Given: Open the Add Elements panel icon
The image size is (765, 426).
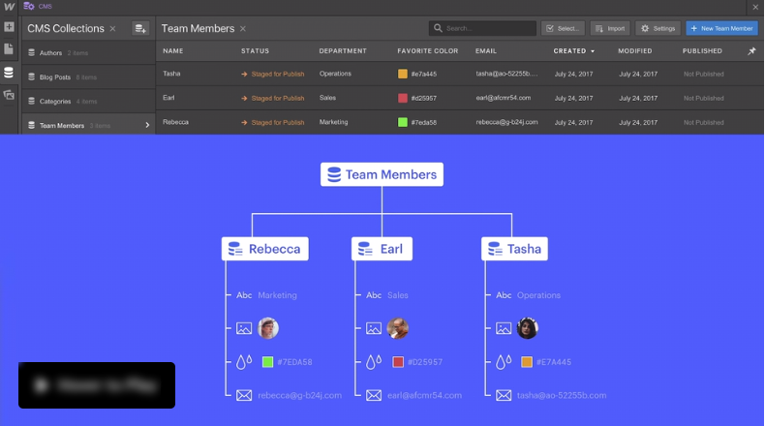Looking at the screenshot, I should pyautogui.click(x=9, y=27).
